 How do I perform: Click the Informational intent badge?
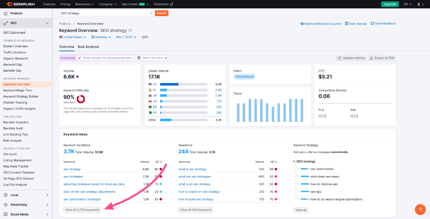click(244, 77)
